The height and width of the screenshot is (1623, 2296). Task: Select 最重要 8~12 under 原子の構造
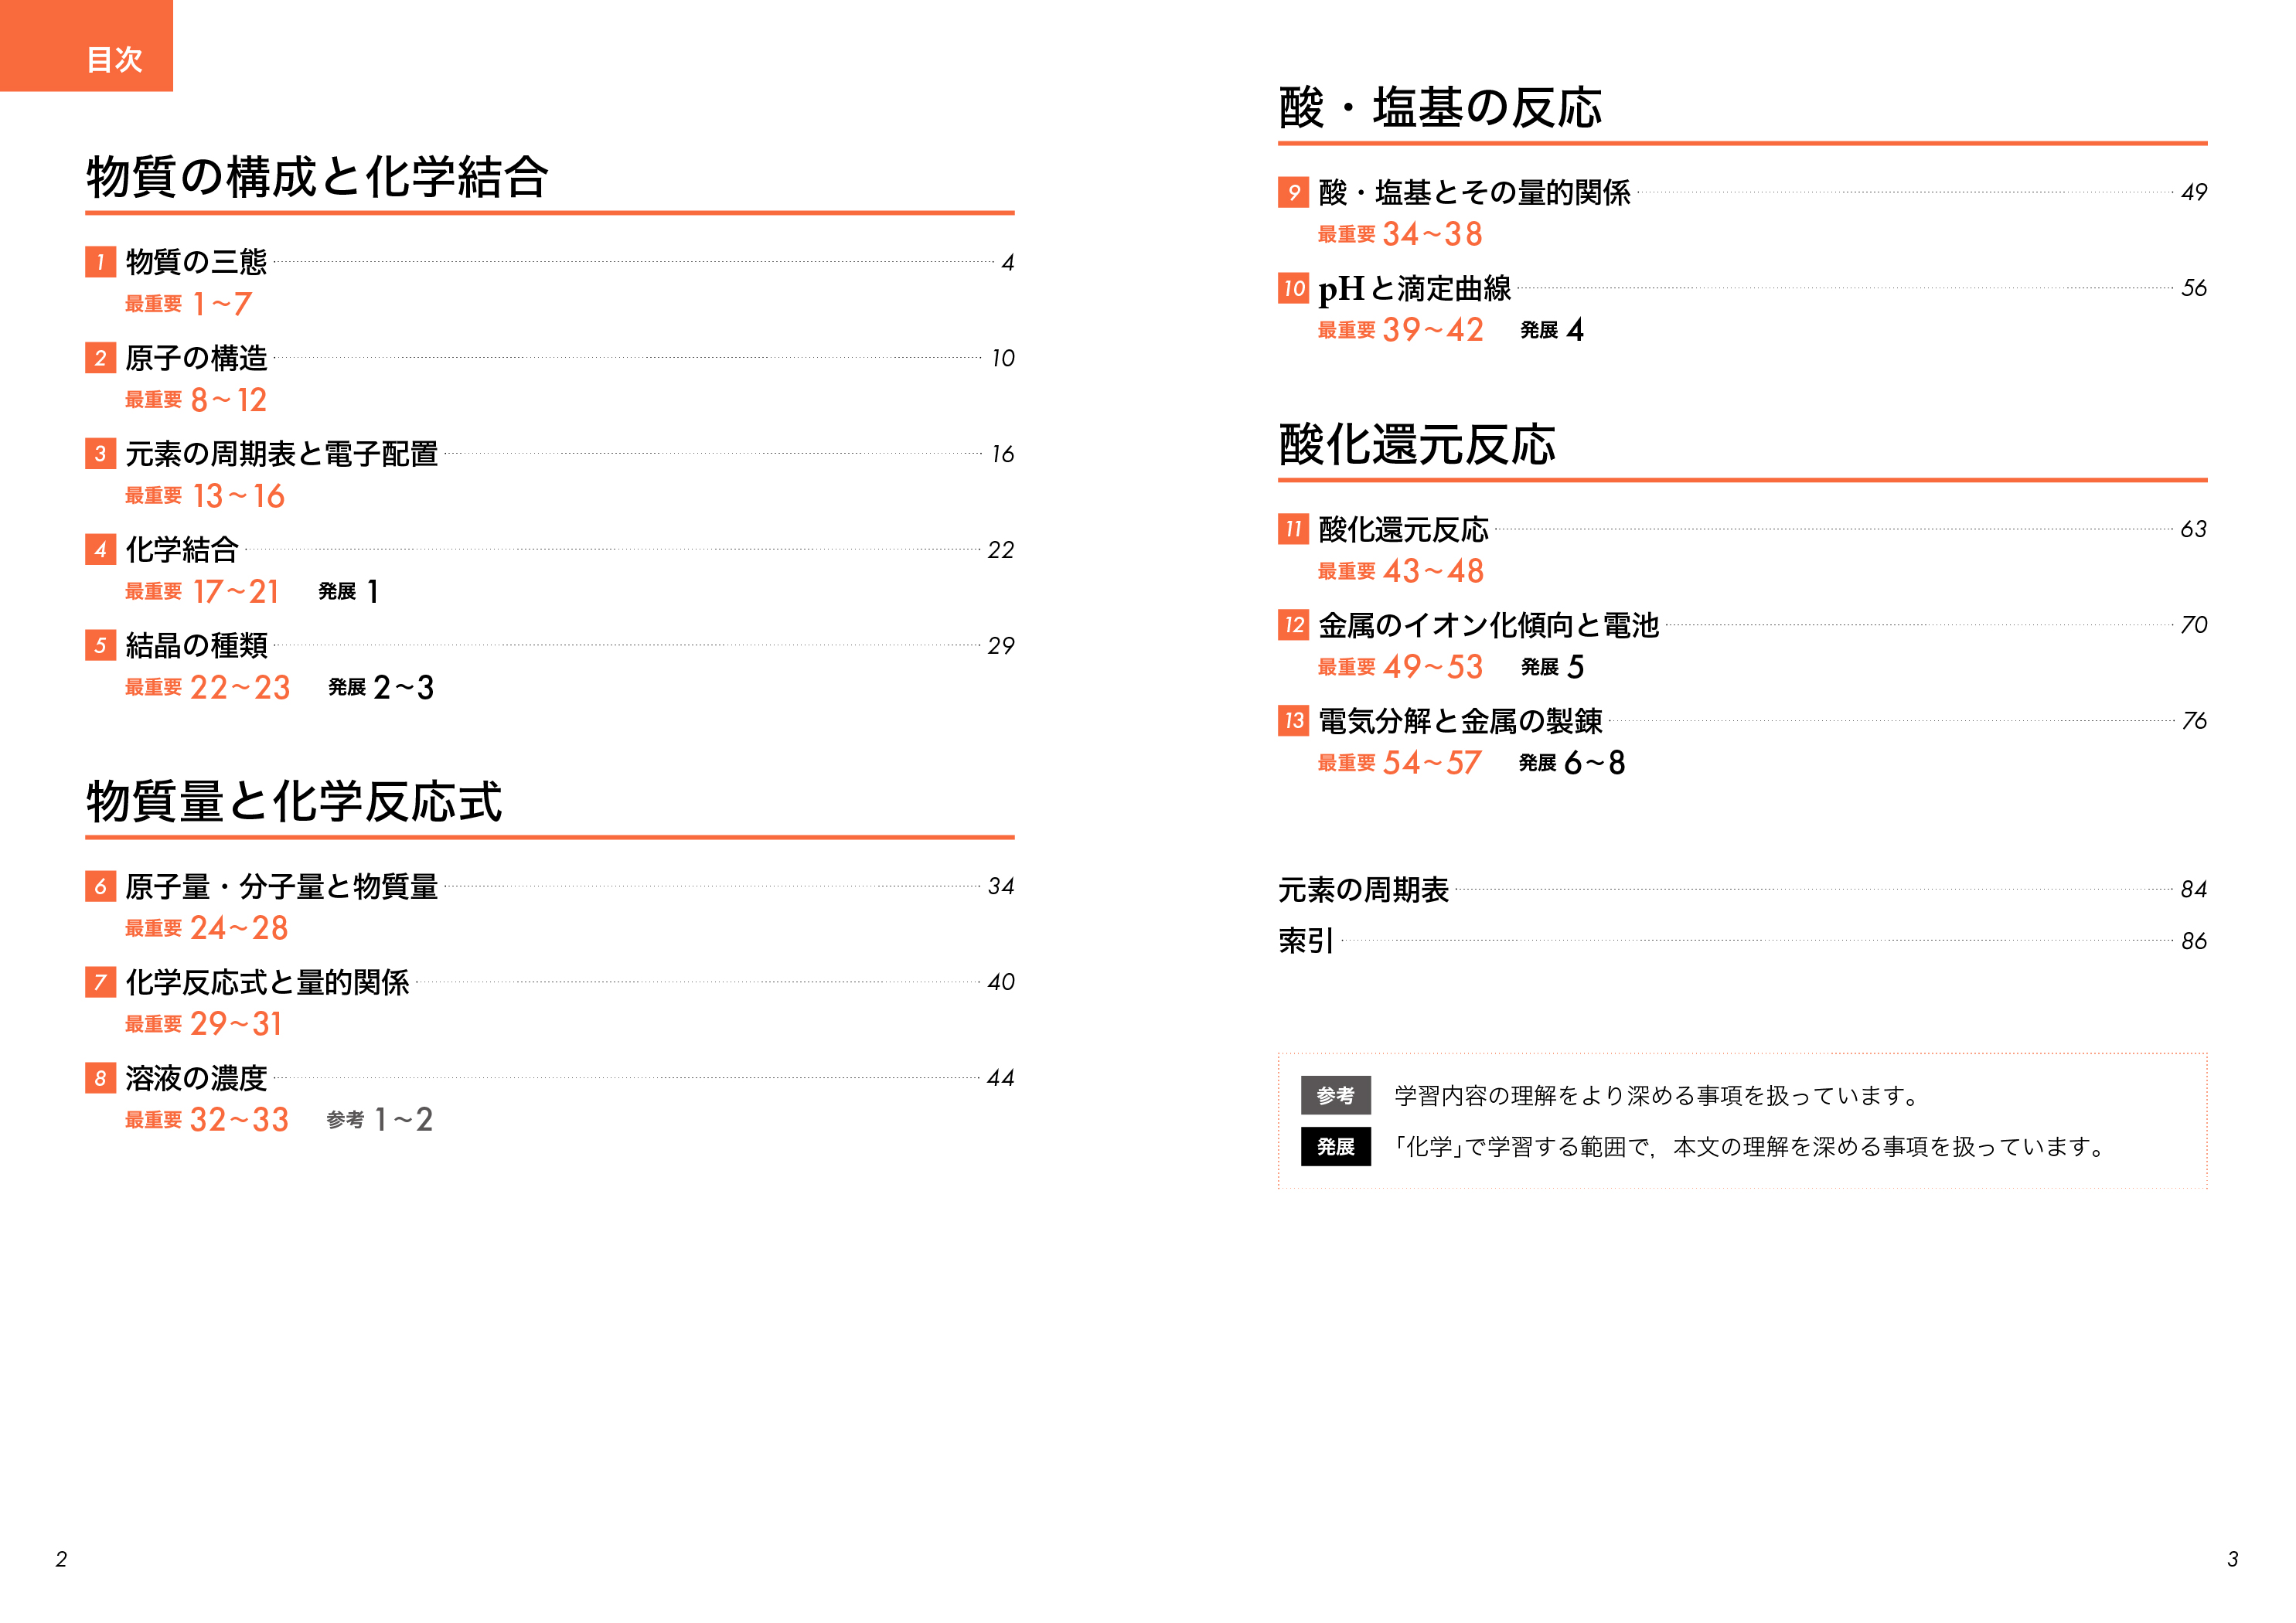tap(196, 400)
